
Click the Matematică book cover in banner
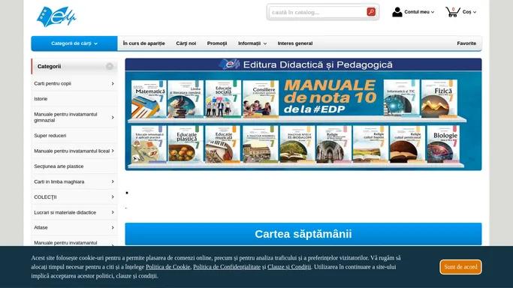point(149,99)
